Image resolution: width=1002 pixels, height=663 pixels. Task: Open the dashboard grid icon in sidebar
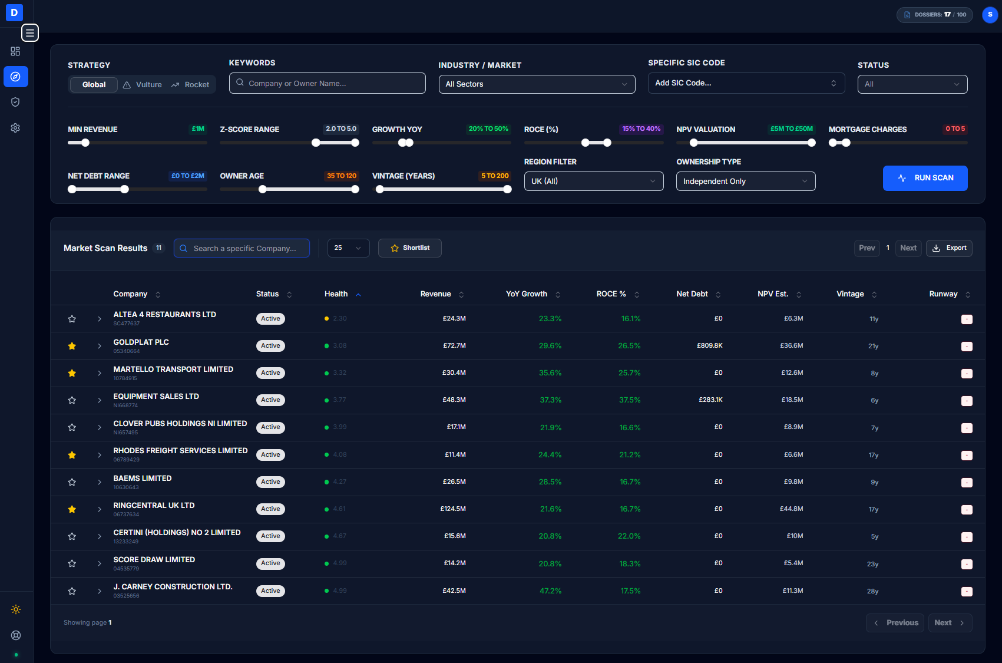click(15, 51)
